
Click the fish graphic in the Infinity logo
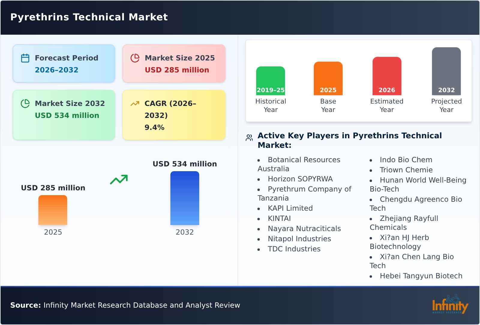pyautogui.click(x=453, y=299)
